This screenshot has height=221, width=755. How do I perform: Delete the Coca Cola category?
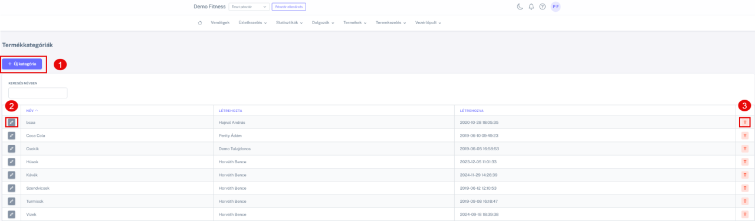coord(744,136)
